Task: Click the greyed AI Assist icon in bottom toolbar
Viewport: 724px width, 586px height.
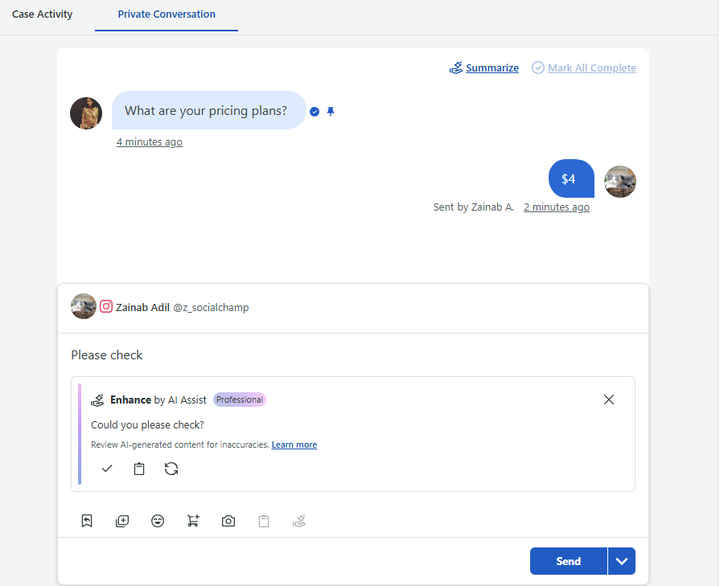Action: click(x=299, y=522)
